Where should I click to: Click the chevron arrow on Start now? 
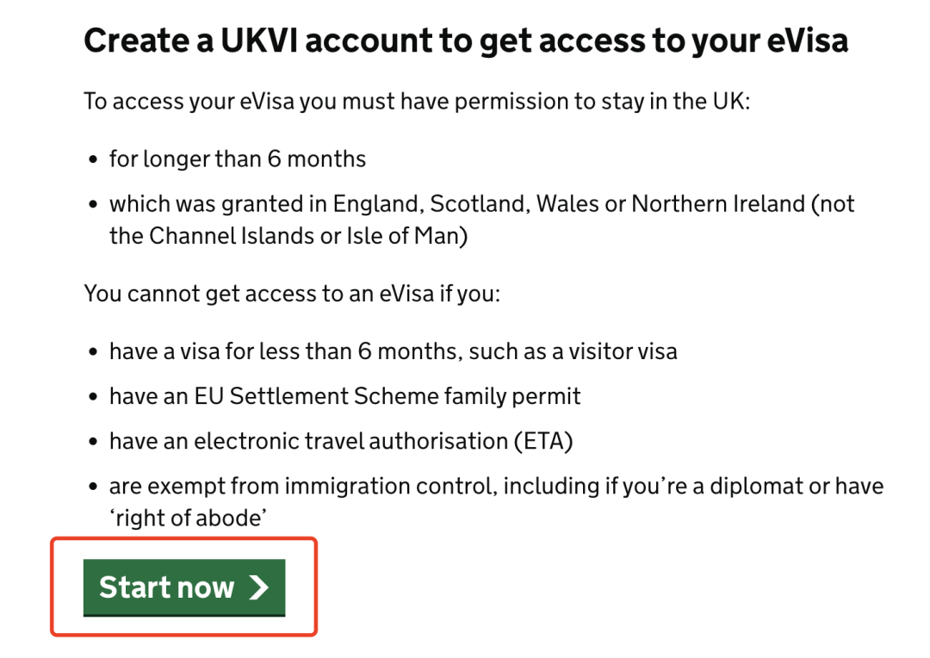[x=258, y=587]
